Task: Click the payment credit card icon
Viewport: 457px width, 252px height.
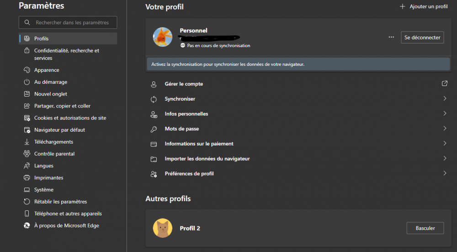Action: point(154,144)
